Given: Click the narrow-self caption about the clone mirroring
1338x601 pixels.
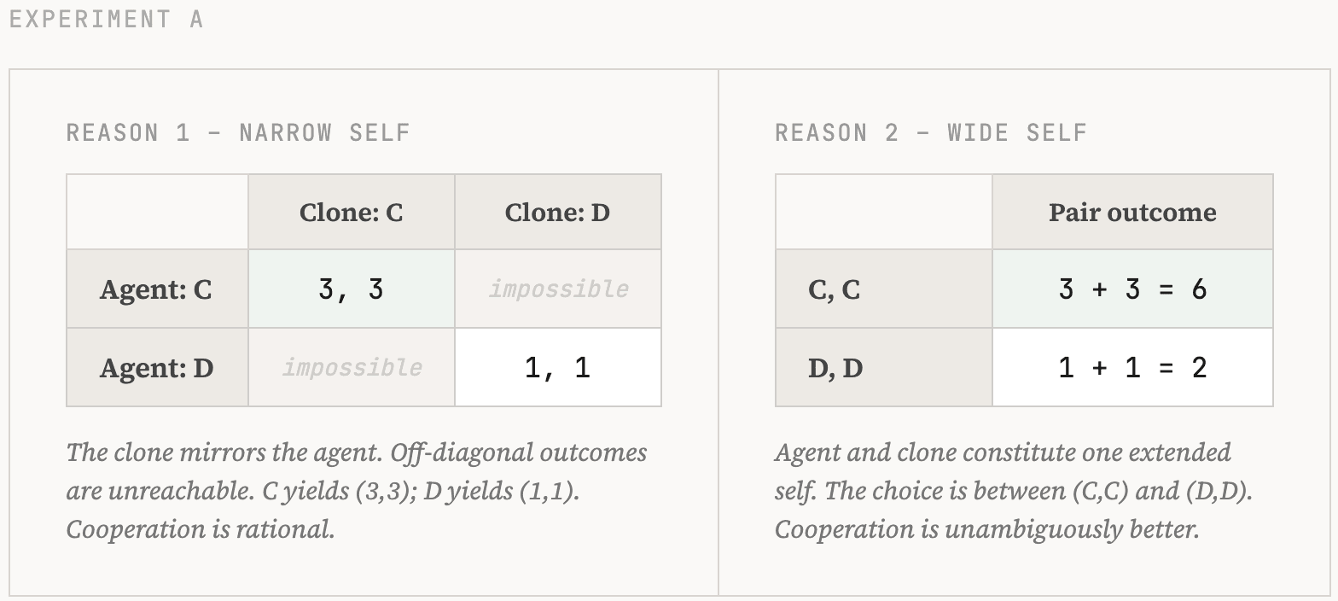Looking at the screenshot, I should point(357,491).
